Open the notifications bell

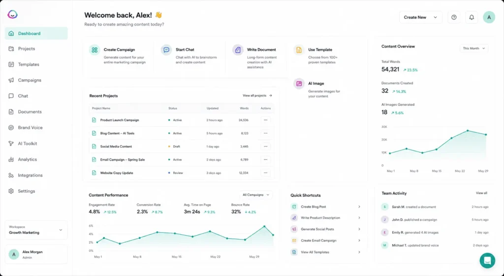pyautogui.click(x=472, y=17)
